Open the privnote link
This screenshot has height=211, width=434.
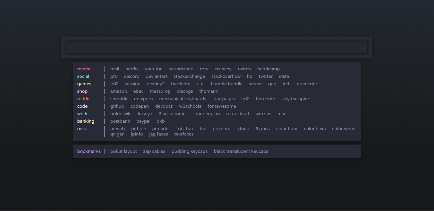[221, 129]
